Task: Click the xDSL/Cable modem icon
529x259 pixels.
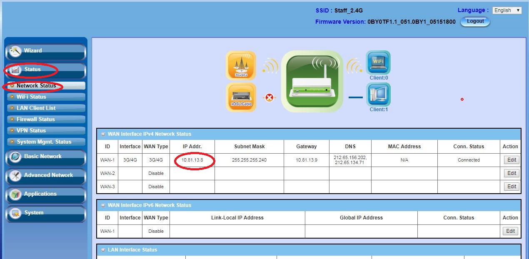Action: click(x=241, y=97)
